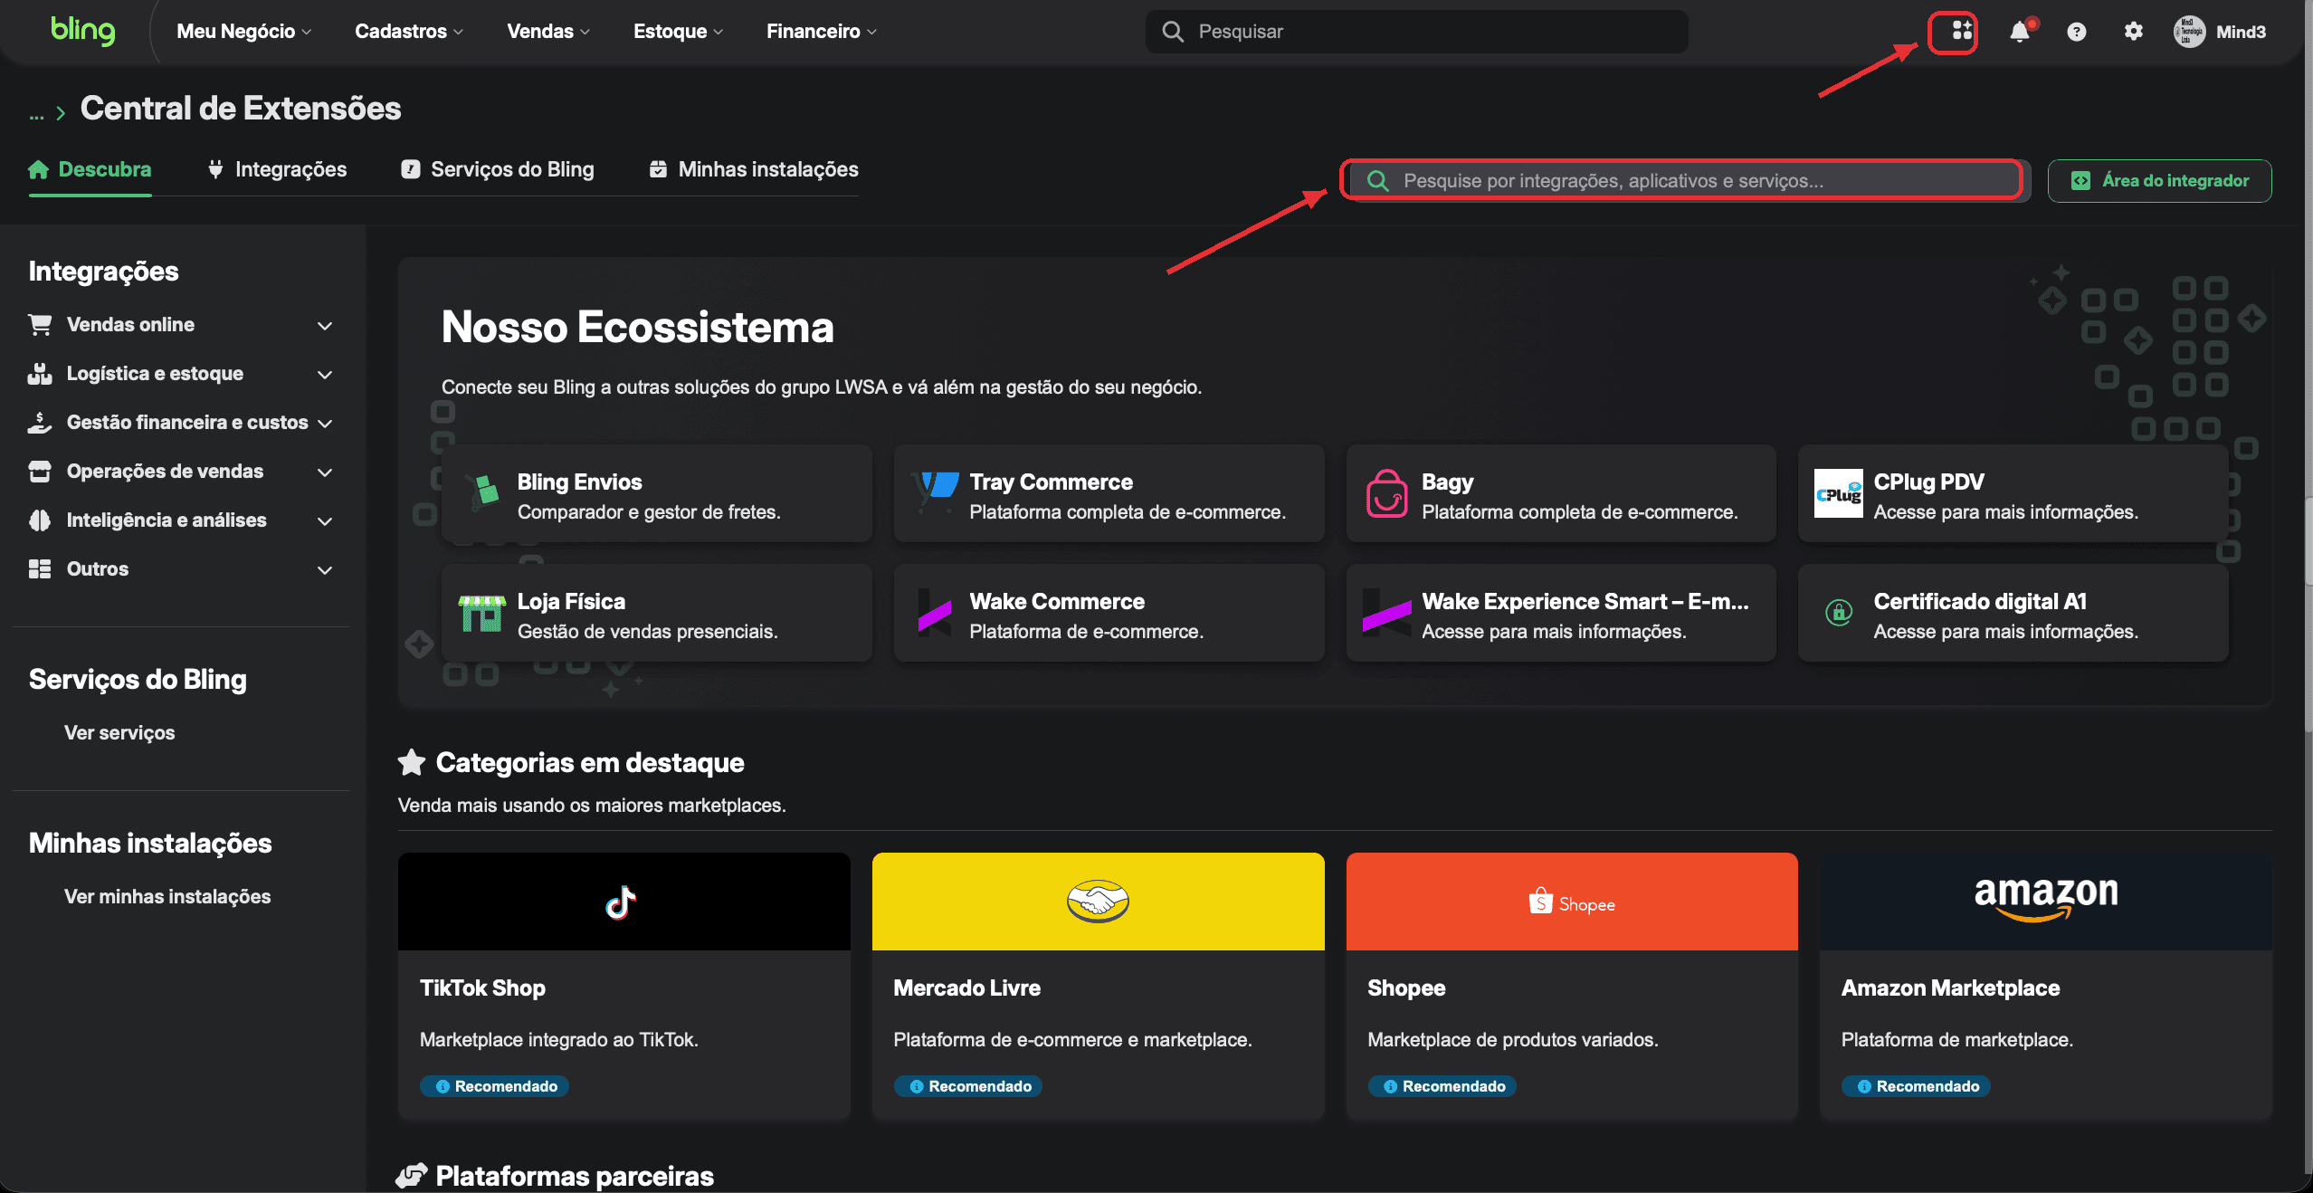2313x1193 pixels.
Task: Switch to the Integrações tab
Action: pos(277,169)
